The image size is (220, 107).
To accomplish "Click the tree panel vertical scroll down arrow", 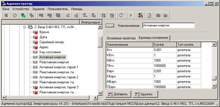I will (100, 93).
